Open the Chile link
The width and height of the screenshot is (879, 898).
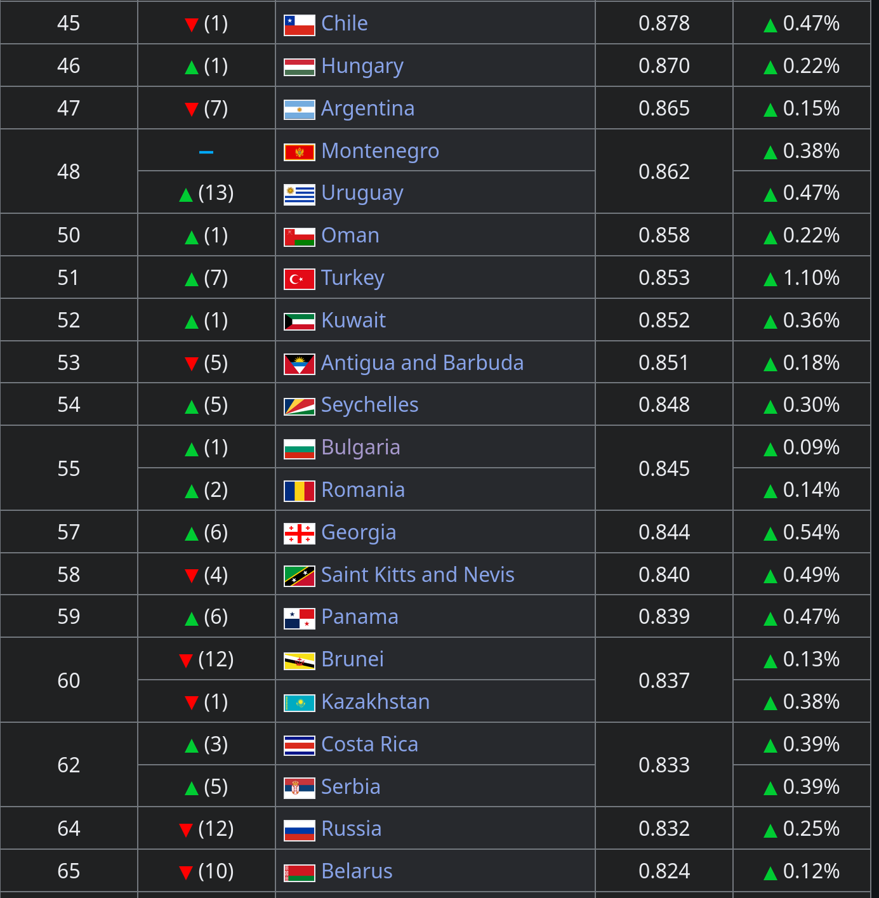click(345, 23)
